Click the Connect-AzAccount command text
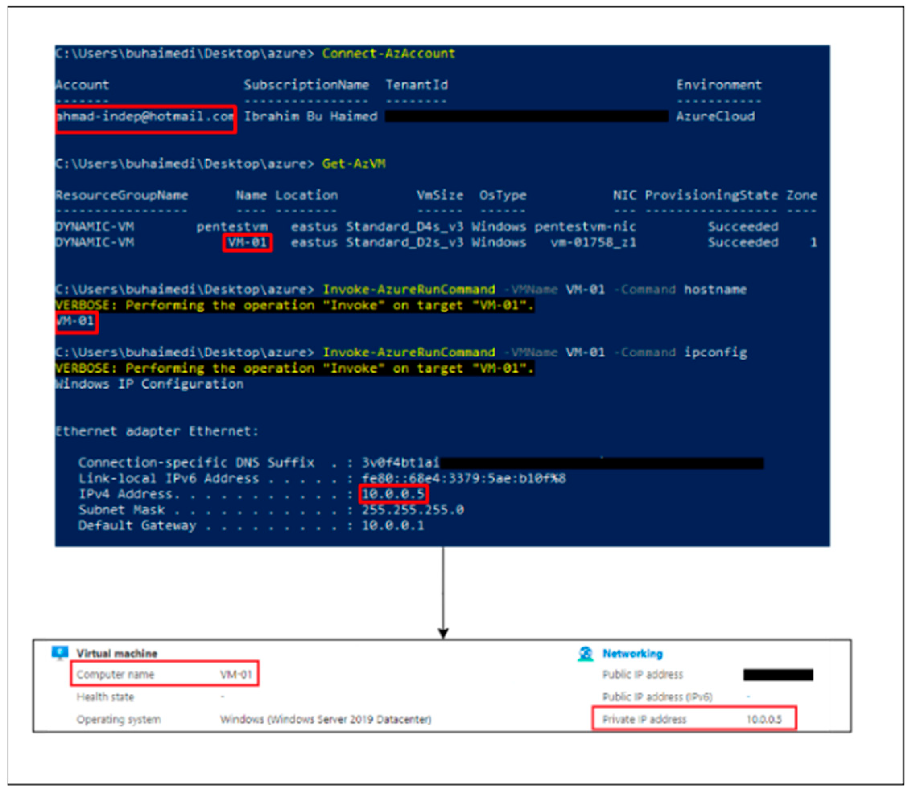 [x=388, y=54]
